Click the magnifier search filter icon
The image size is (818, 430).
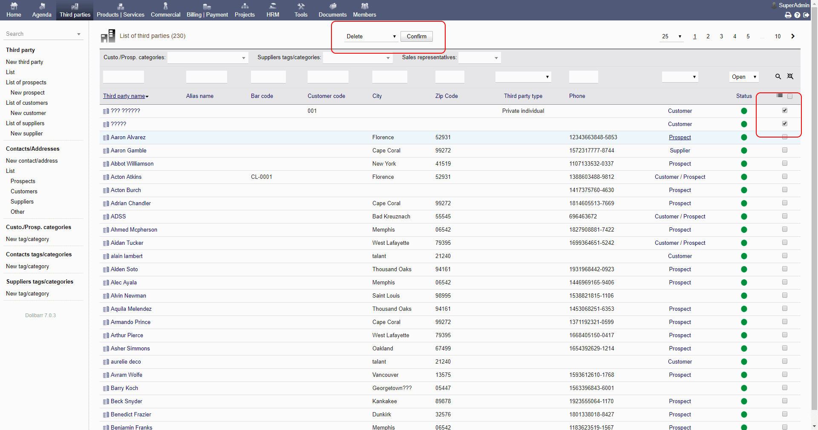pyautogui.click(x=778, y=77)
